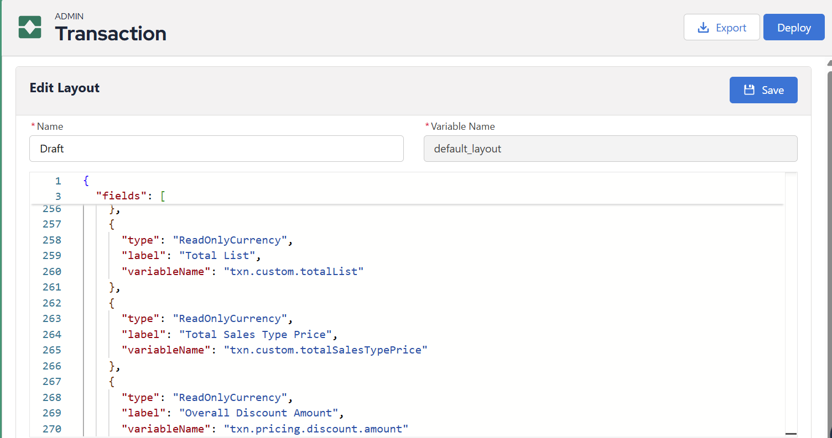Click the closing brace on line 261
Screen dimensions: 832x438
coord(112,287)
